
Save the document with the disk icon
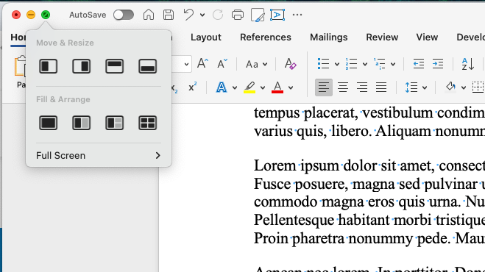tap(169, 15)
